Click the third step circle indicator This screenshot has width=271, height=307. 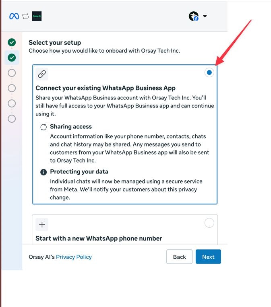12,73
